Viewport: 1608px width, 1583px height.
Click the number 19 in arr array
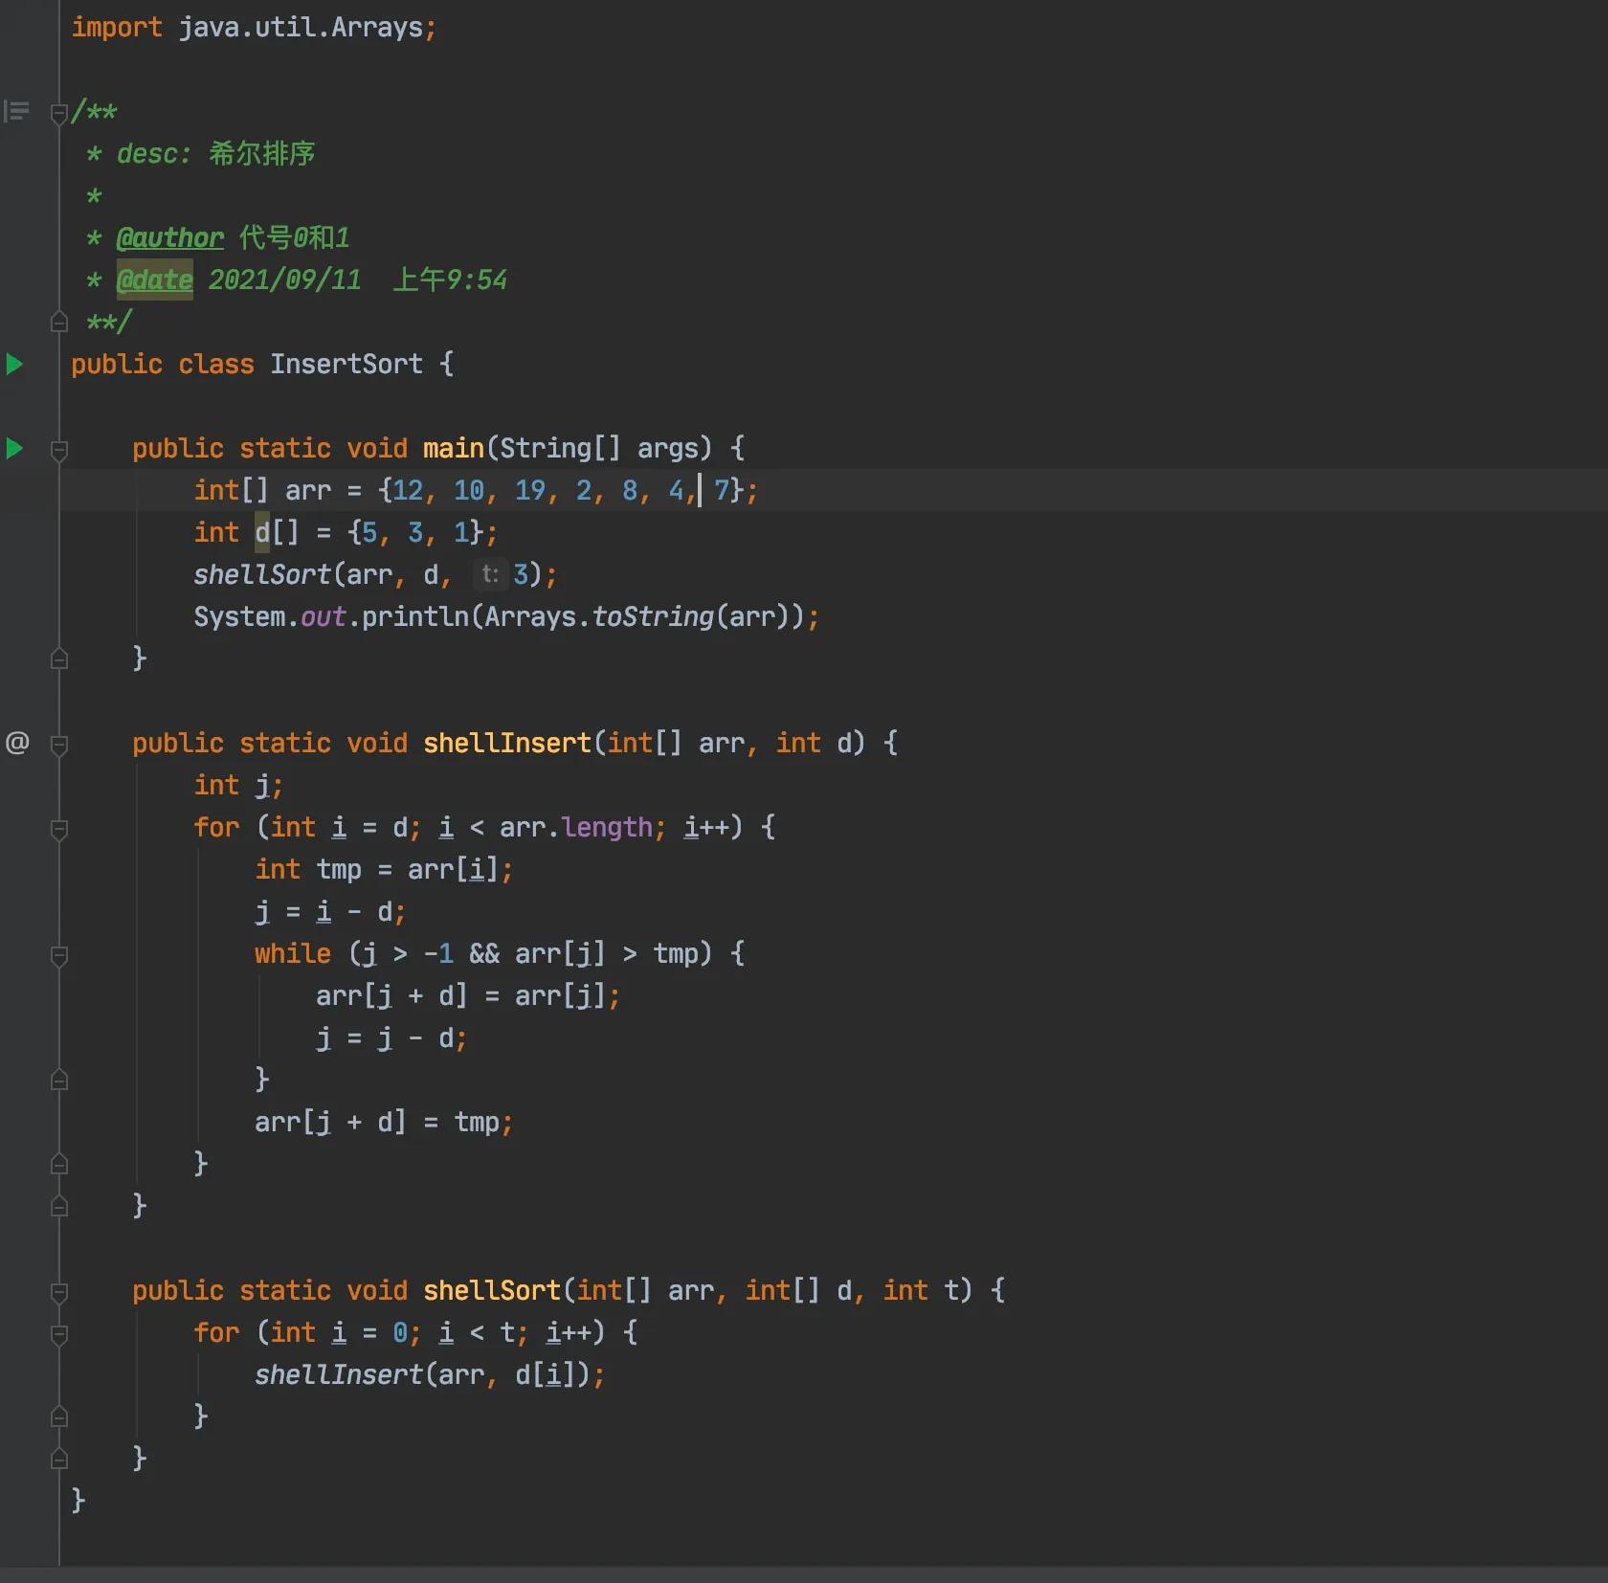pos(529,490)
